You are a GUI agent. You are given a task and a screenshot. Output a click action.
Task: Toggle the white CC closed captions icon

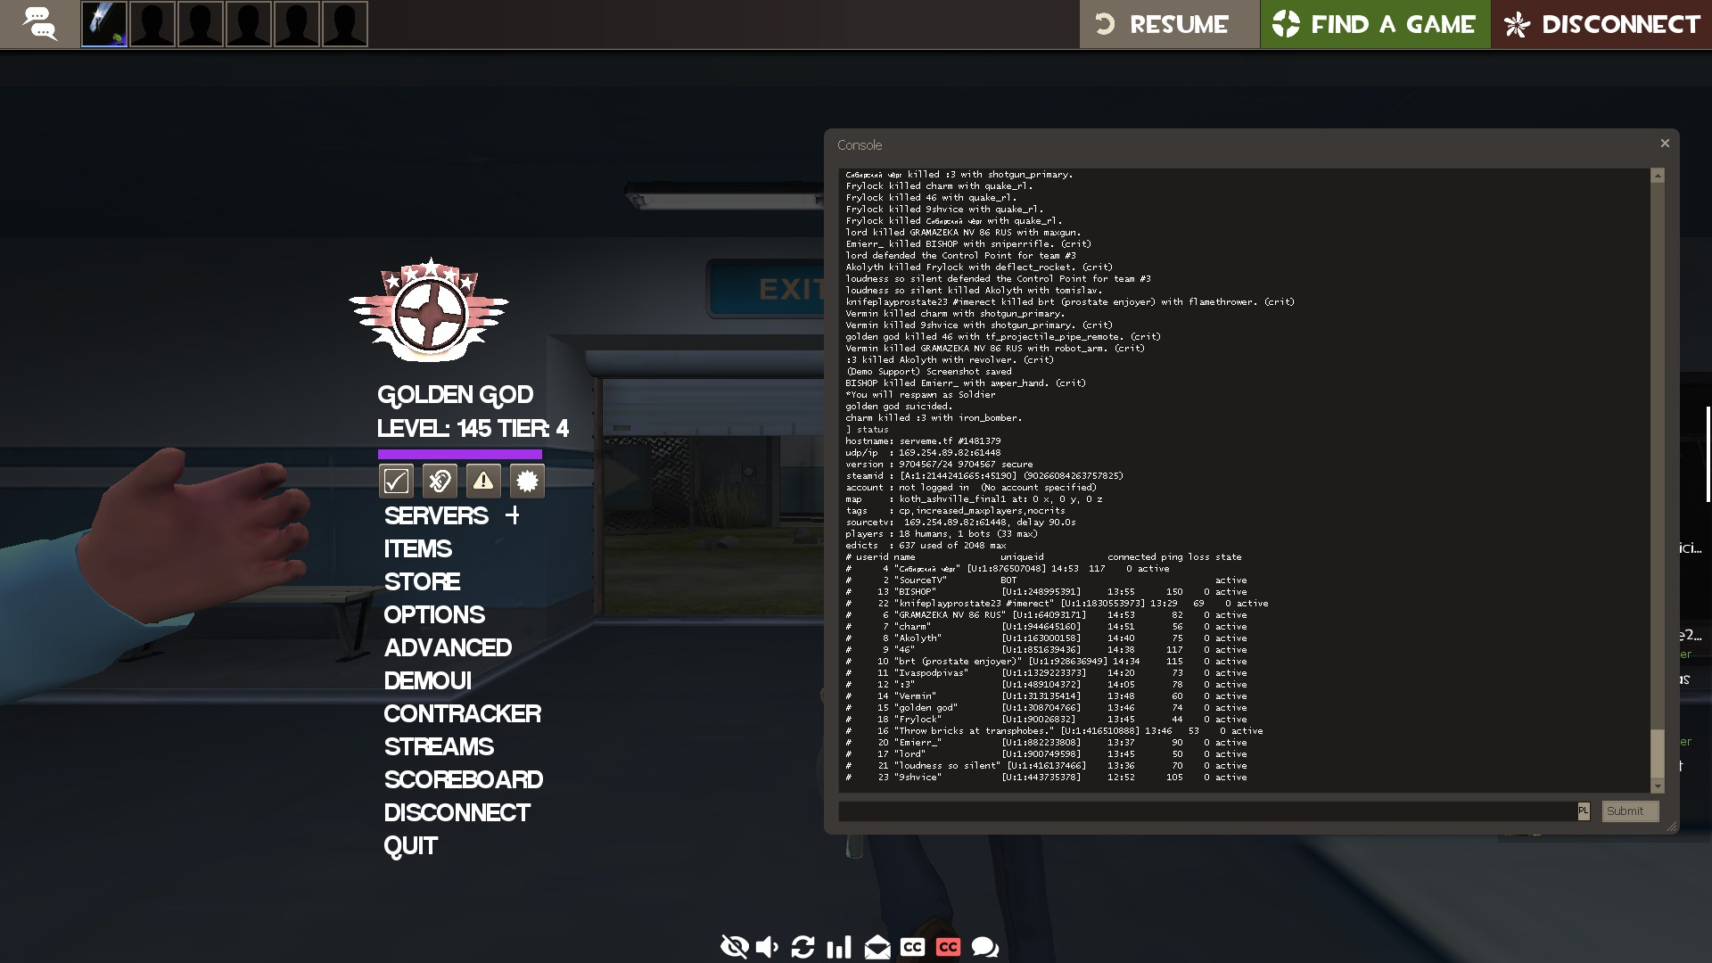point(912,947)
